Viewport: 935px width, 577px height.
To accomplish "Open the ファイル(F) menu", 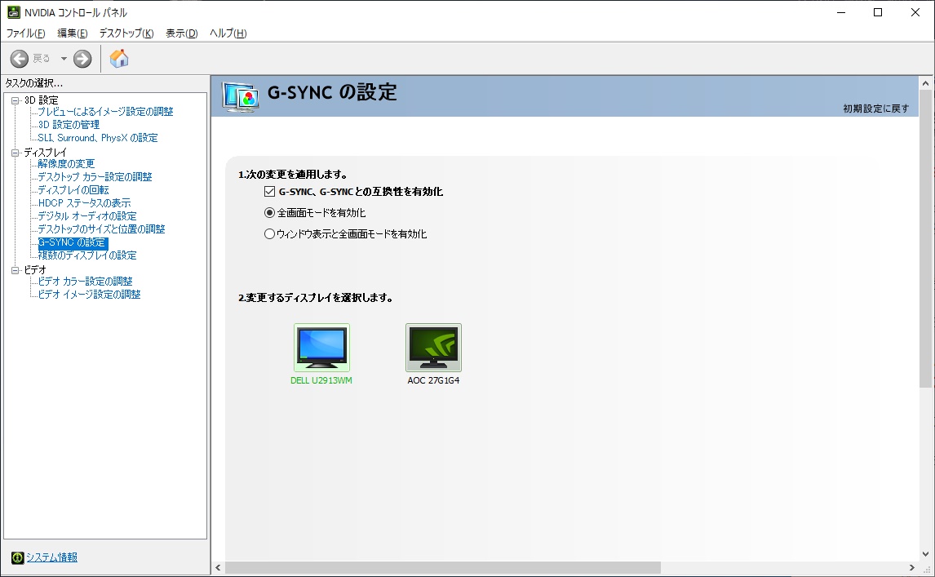I will coord(25,33).
